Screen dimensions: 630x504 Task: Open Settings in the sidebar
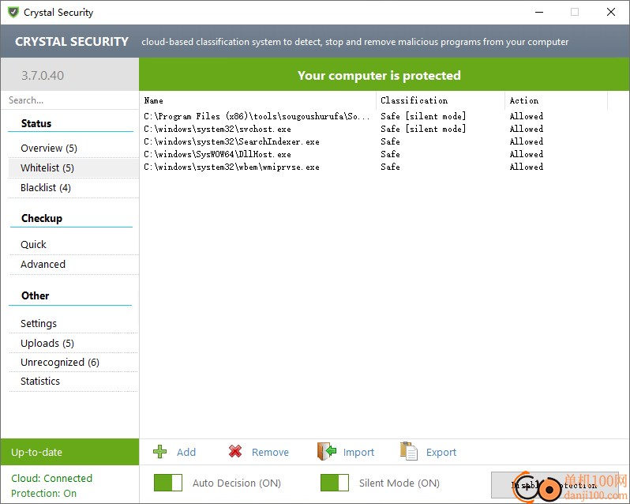pyautogui.click(x=39, y=324)
